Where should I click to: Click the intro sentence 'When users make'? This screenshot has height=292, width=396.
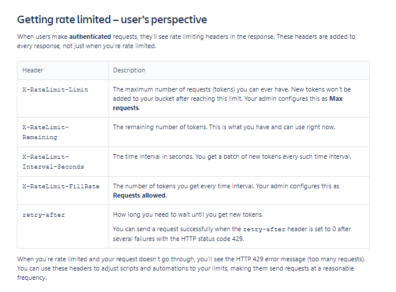pos(42,36)
